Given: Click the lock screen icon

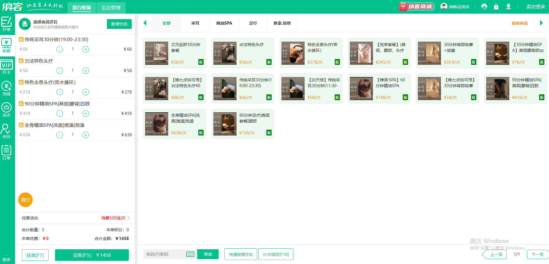Looking at the screenshot, I should click(496, 6).
